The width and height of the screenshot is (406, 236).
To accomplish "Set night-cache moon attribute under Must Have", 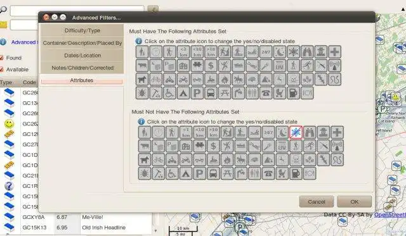I will coord(280,52).
